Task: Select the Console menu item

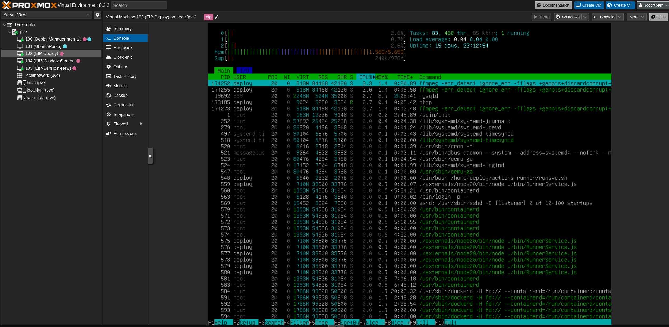Action: click(125, 38)
